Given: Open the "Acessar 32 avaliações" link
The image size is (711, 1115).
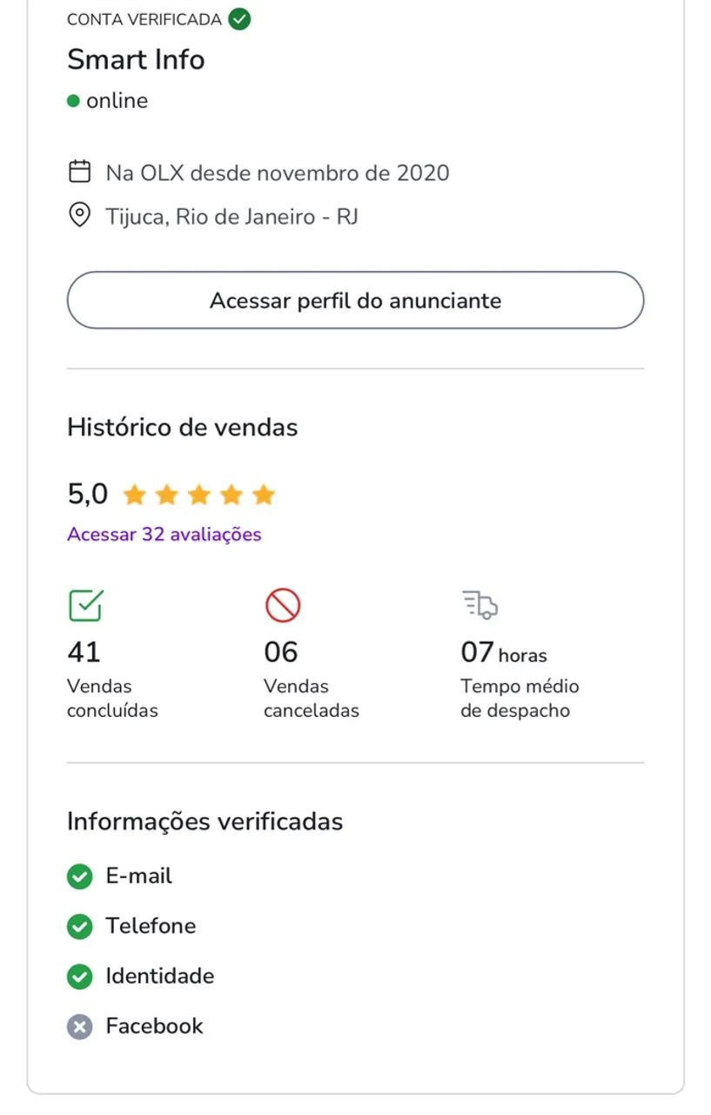Looking at the screenshot, I should point(164,534).
